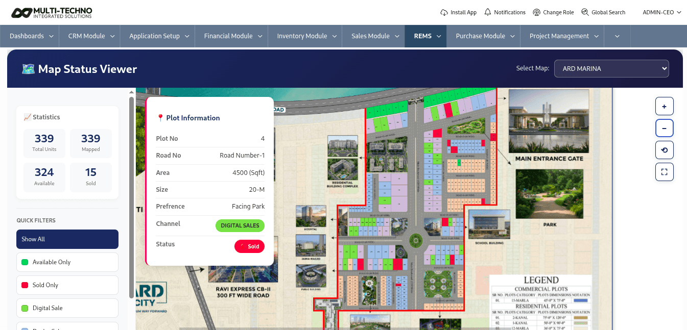
Task: Click the 4500 (Sqft) area value
Action: point(249,173)
